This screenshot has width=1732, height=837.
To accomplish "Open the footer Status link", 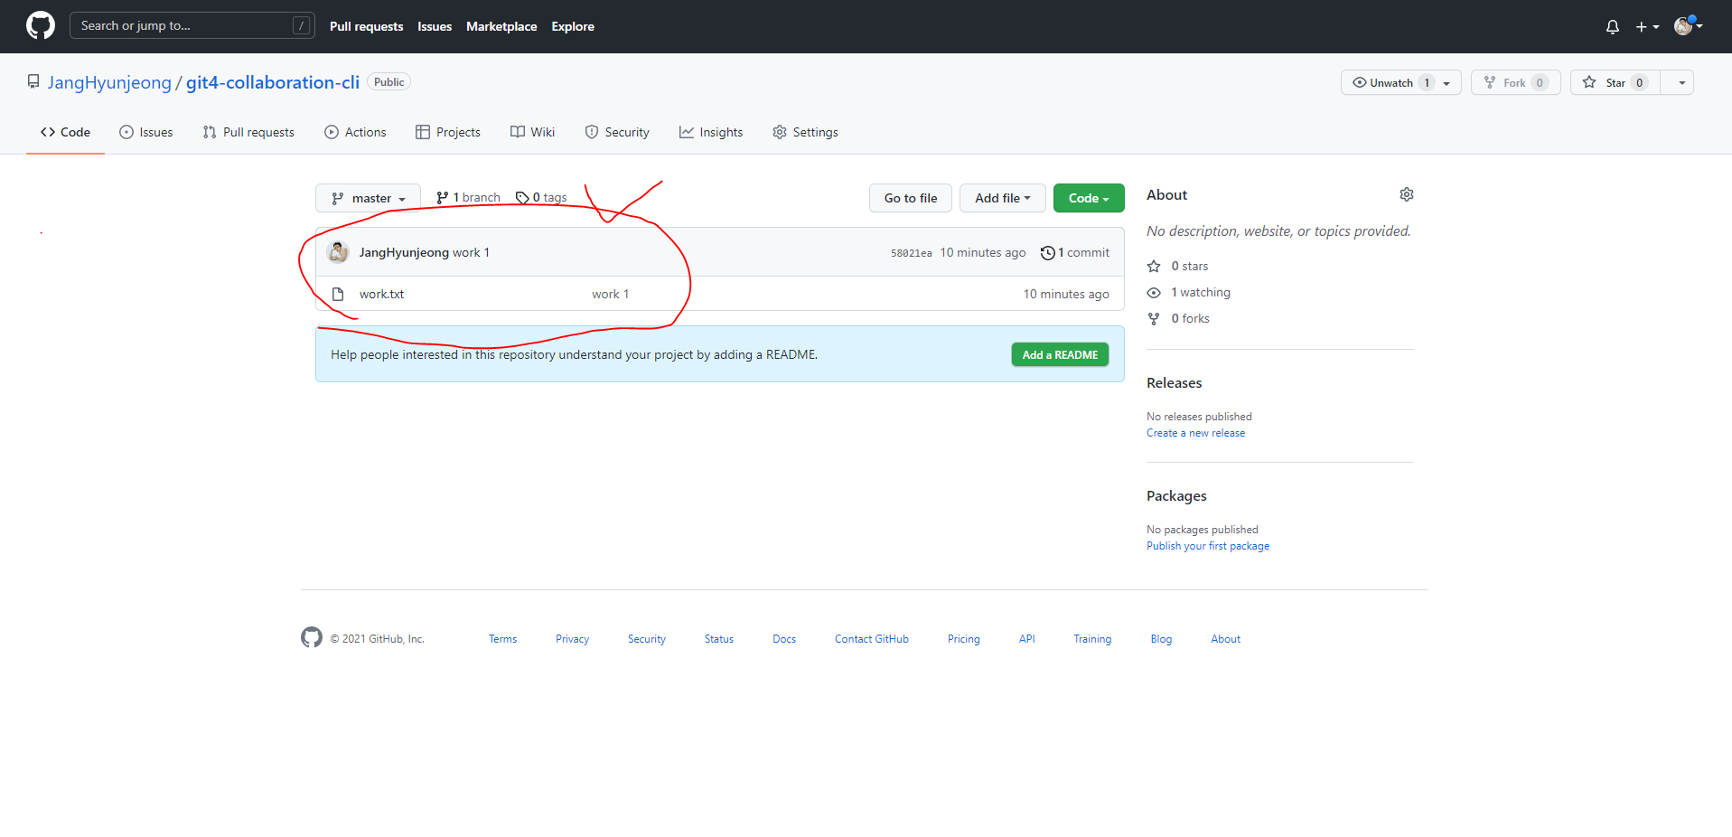I will 719,639.
